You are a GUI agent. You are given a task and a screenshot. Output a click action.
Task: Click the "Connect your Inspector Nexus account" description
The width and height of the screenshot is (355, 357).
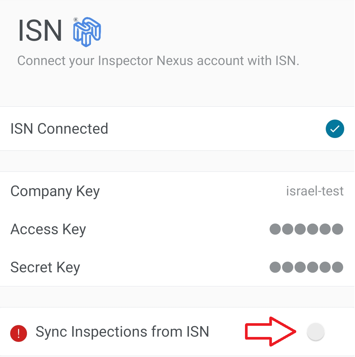tap(158, 61)
